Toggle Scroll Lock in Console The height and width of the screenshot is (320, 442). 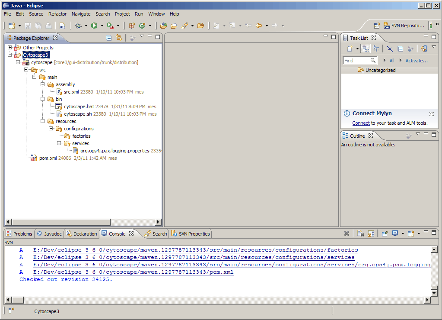coord(371,234)
